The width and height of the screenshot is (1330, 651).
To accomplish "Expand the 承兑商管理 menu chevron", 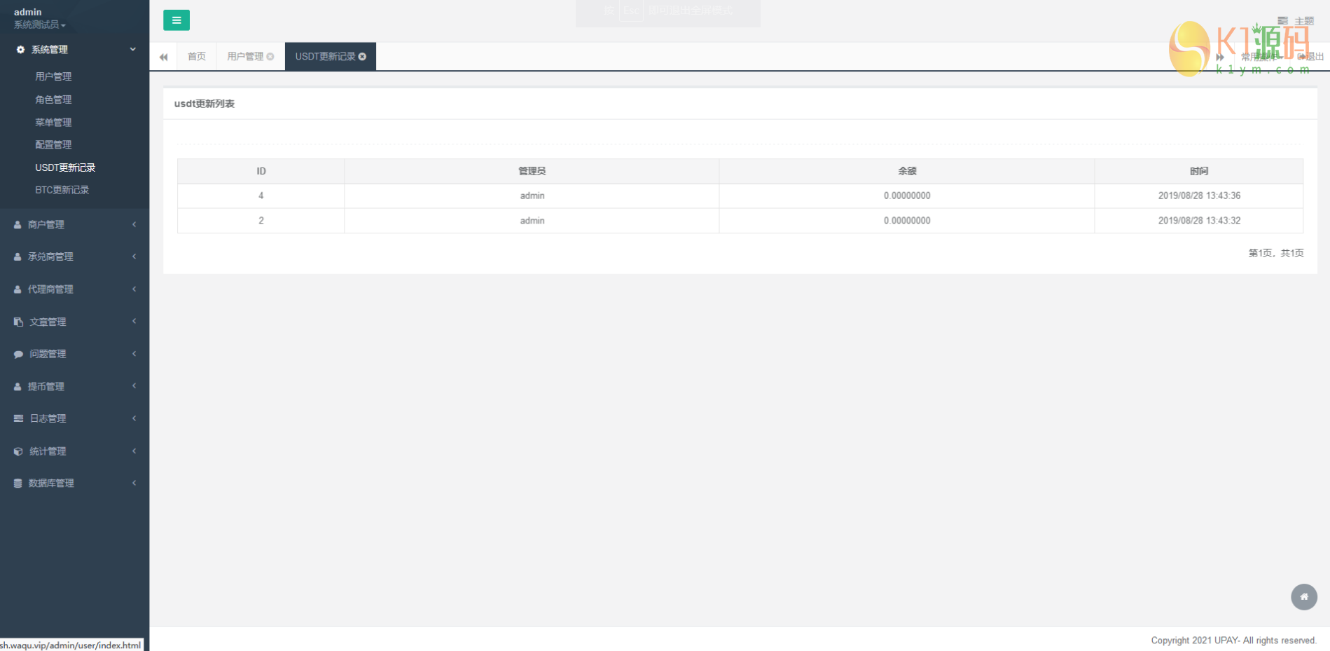I will [x=134, y=256].
